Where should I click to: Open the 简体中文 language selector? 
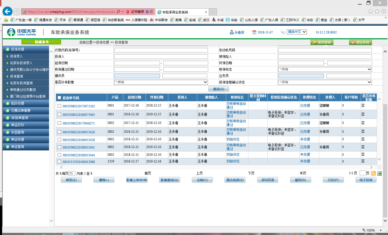[x=297, y=32]
